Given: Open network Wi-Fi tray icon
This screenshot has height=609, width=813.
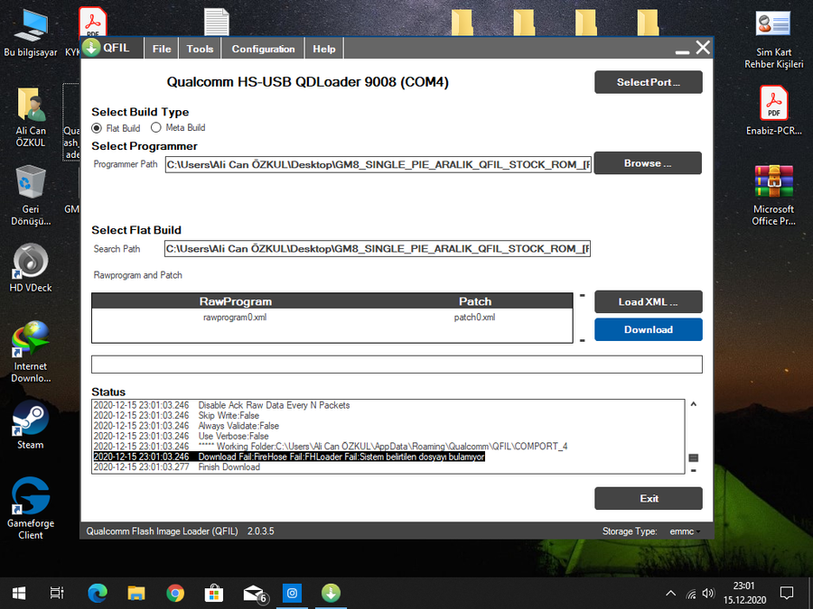Looking at the screenshot, I should (691, 594).
